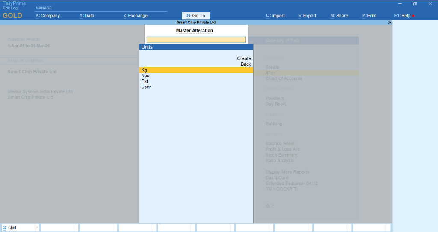Open the Y: Data menu

(x=87, y=16)
